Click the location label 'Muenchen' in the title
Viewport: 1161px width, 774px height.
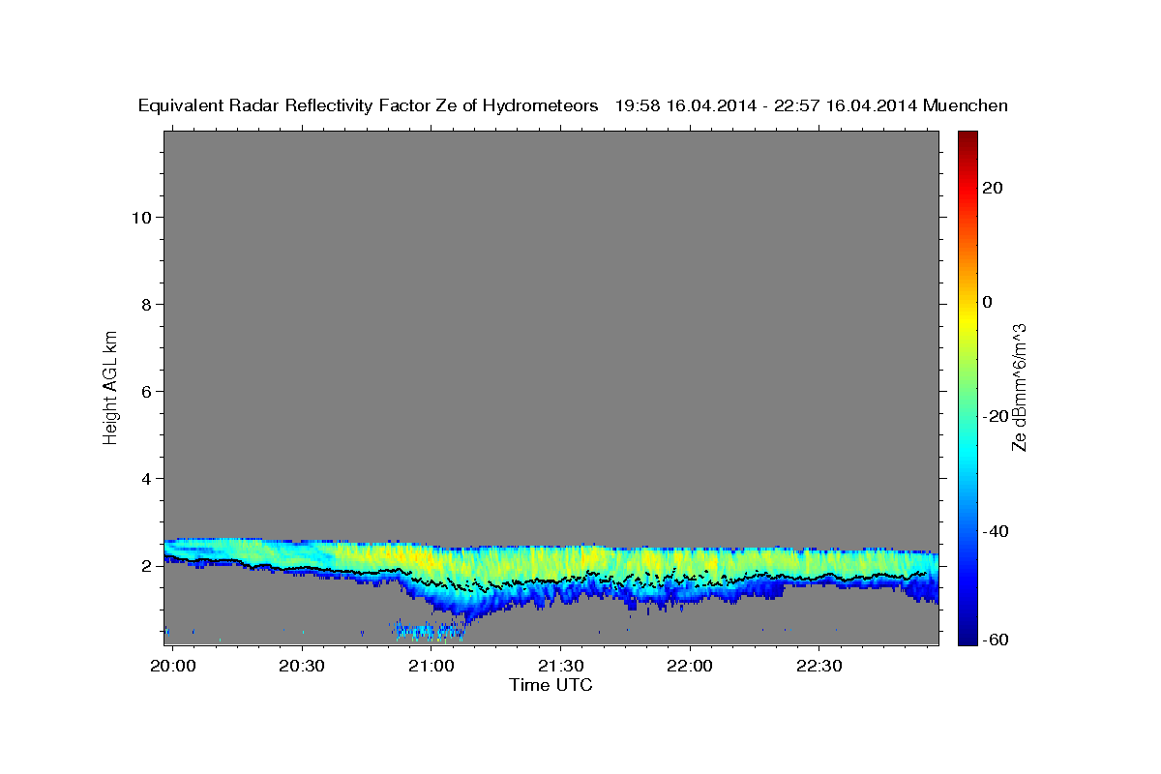[x=966, y=105]
